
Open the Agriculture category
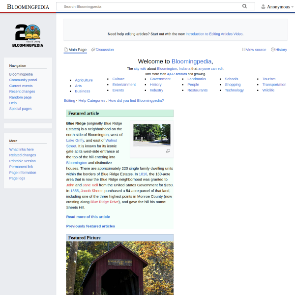click(84, 80)
